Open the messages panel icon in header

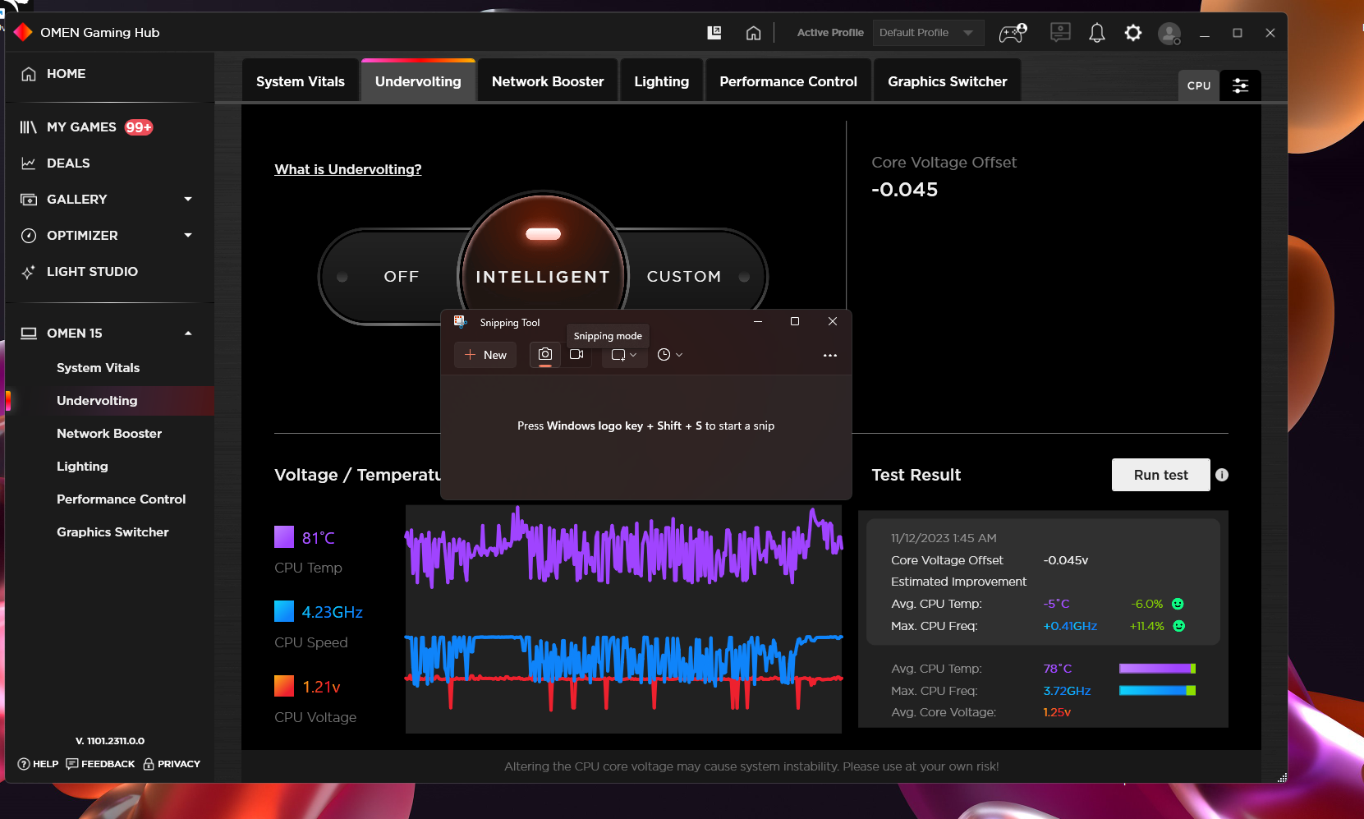pos(1060,32)
